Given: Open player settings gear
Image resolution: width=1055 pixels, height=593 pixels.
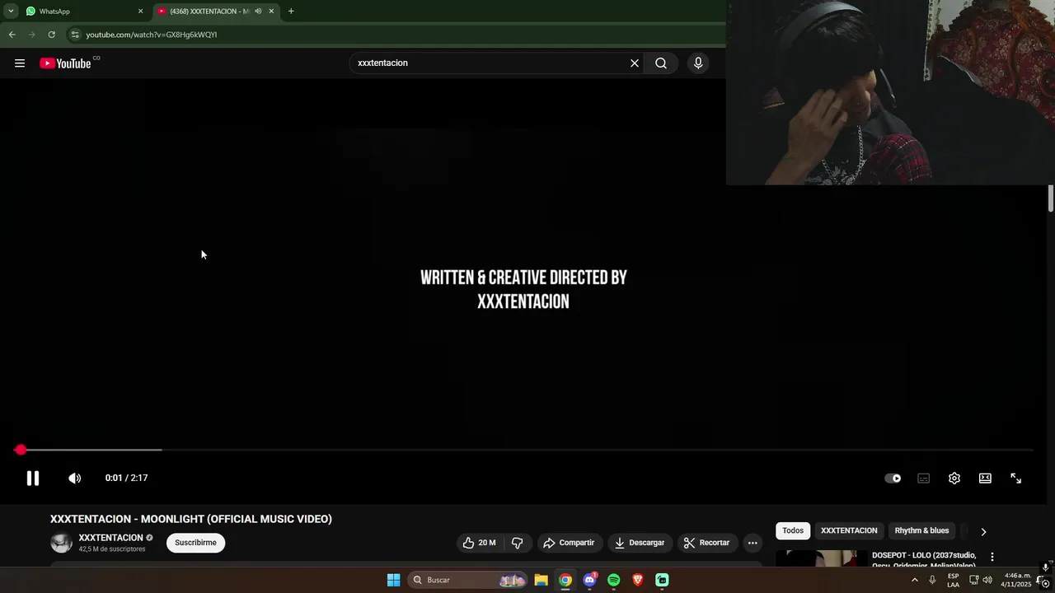Looking at the screenshot, I should 954,478.
